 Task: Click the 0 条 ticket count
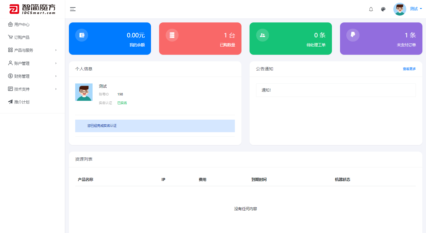[320, 35]
